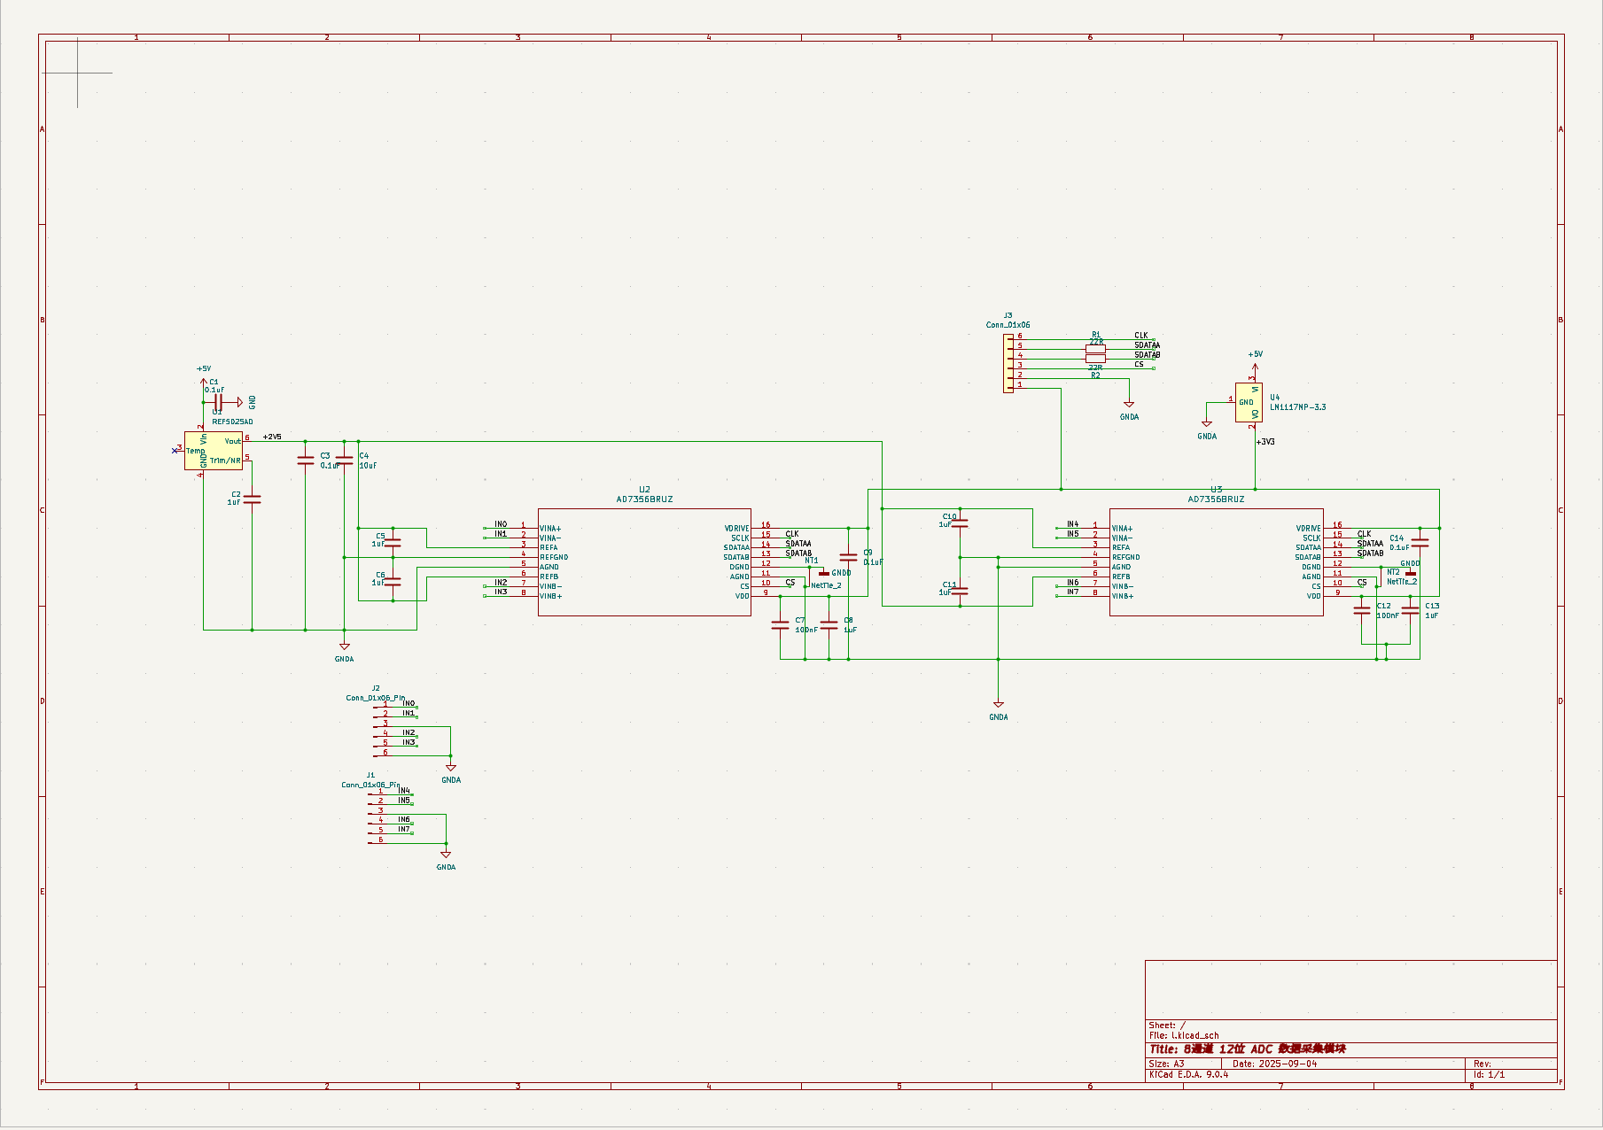Click capacitor C2 1uF below Trim/NR
Screen dimensions: 1603x1130
click(252, 499)
